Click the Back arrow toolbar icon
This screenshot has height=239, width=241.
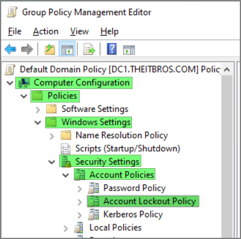coord(11,49)
